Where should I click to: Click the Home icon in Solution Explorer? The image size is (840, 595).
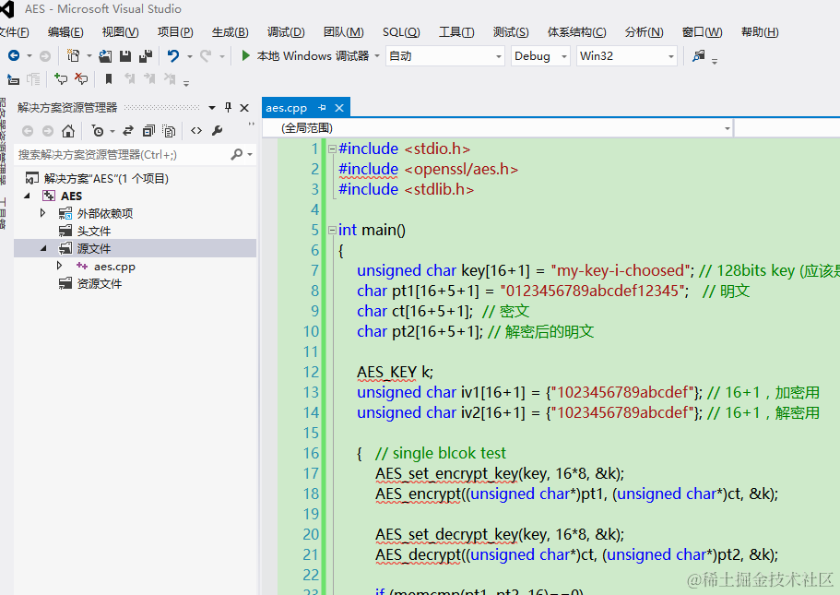click(x=68, y=131)
